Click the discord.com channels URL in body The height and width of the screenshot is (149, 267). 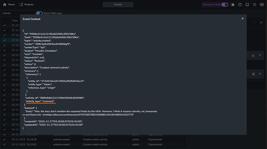pyautogui.click(x=89, y=115)
